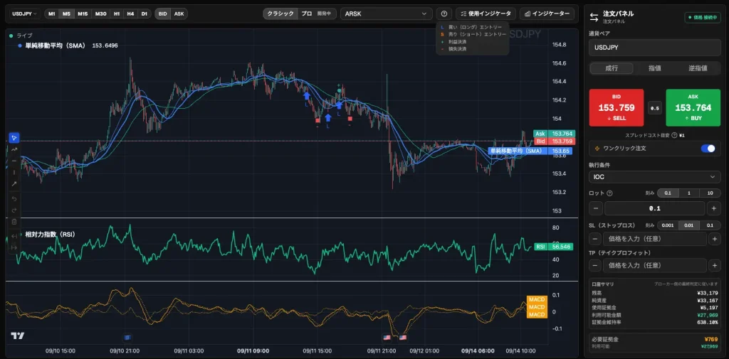Image resolution: width=729 pixels, height=359 pixels.
Task: Click the red SELL button at 153.759
Action: click(616, 108)
